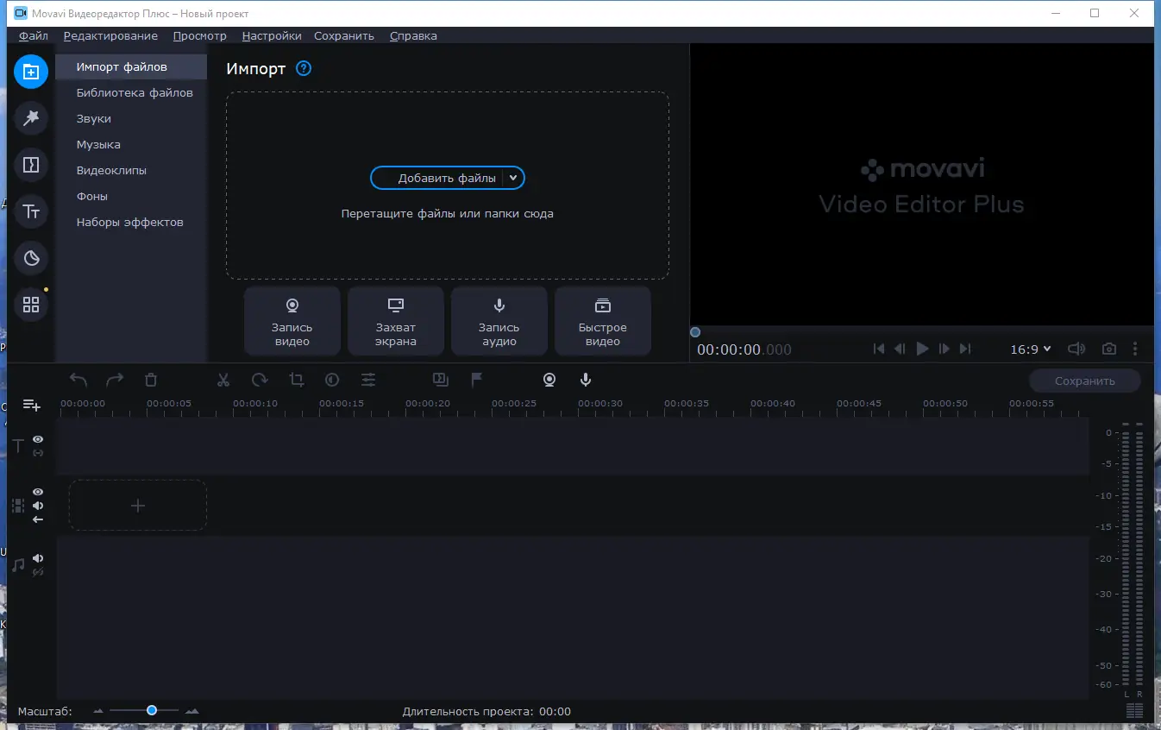Select Библиотека файлов category
This screenshot has height=730, width=1161.
tap(131, 92)
